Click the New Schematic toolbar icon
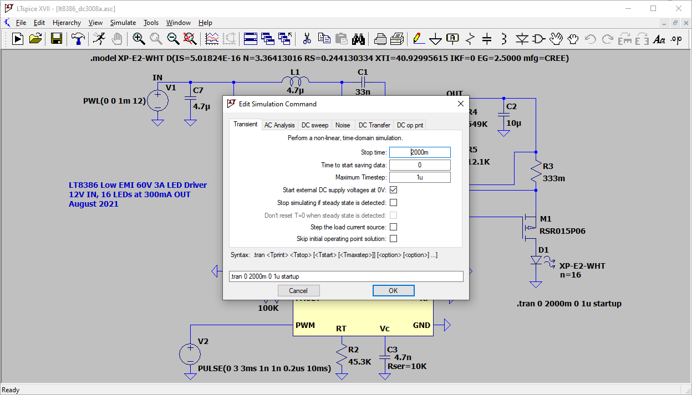Image resolution: width=692 pixels, height=395 pixels. click(x=18, y=38)
